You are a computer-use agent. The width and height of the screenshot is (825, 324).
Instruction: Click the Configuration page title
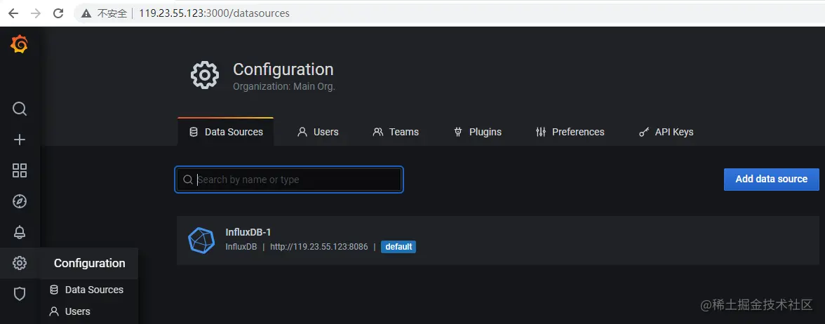[283, 69]
